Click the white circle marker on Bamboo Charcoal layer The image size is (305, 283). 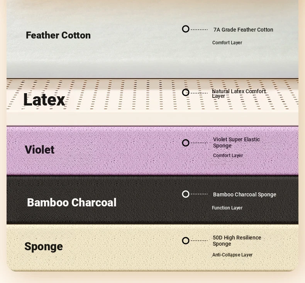click(x=186, y=194)
